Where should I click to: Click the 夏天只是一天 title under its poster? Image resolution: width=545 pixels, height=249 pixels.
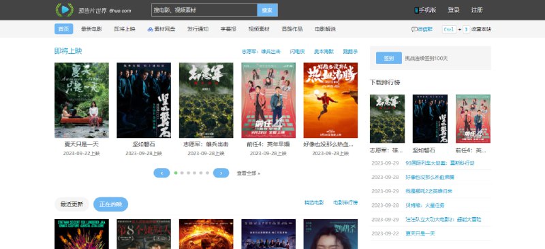pyautogui.click(x=82, y=144)
